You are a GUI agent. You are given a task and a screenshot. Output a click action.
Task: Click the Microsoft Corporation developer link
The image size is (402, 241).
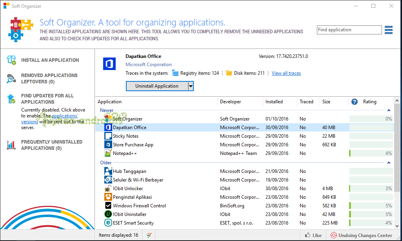pyautogui.click(x=148, y=65)
